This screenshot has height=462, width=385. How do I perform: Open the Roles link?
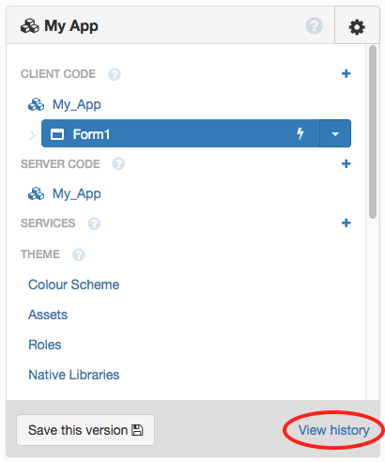[45, 345]
